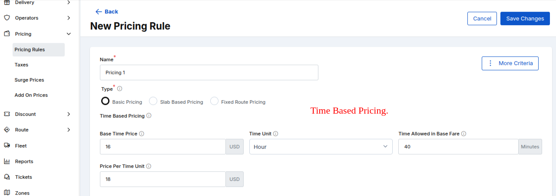Screen dimensions: 556x196
Task: Click the Tickets headset icon in sidebar
Action: tap(7, 177)
